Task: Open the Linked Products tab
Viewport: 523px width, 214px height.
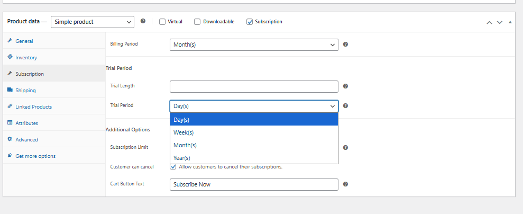Action: tap(34, 106)
